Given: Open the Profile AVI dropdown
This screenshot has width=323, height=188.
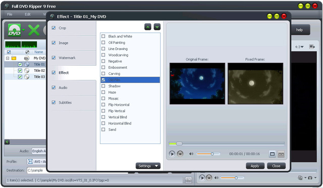Looking at the screenshot, I should click(37, 161).
